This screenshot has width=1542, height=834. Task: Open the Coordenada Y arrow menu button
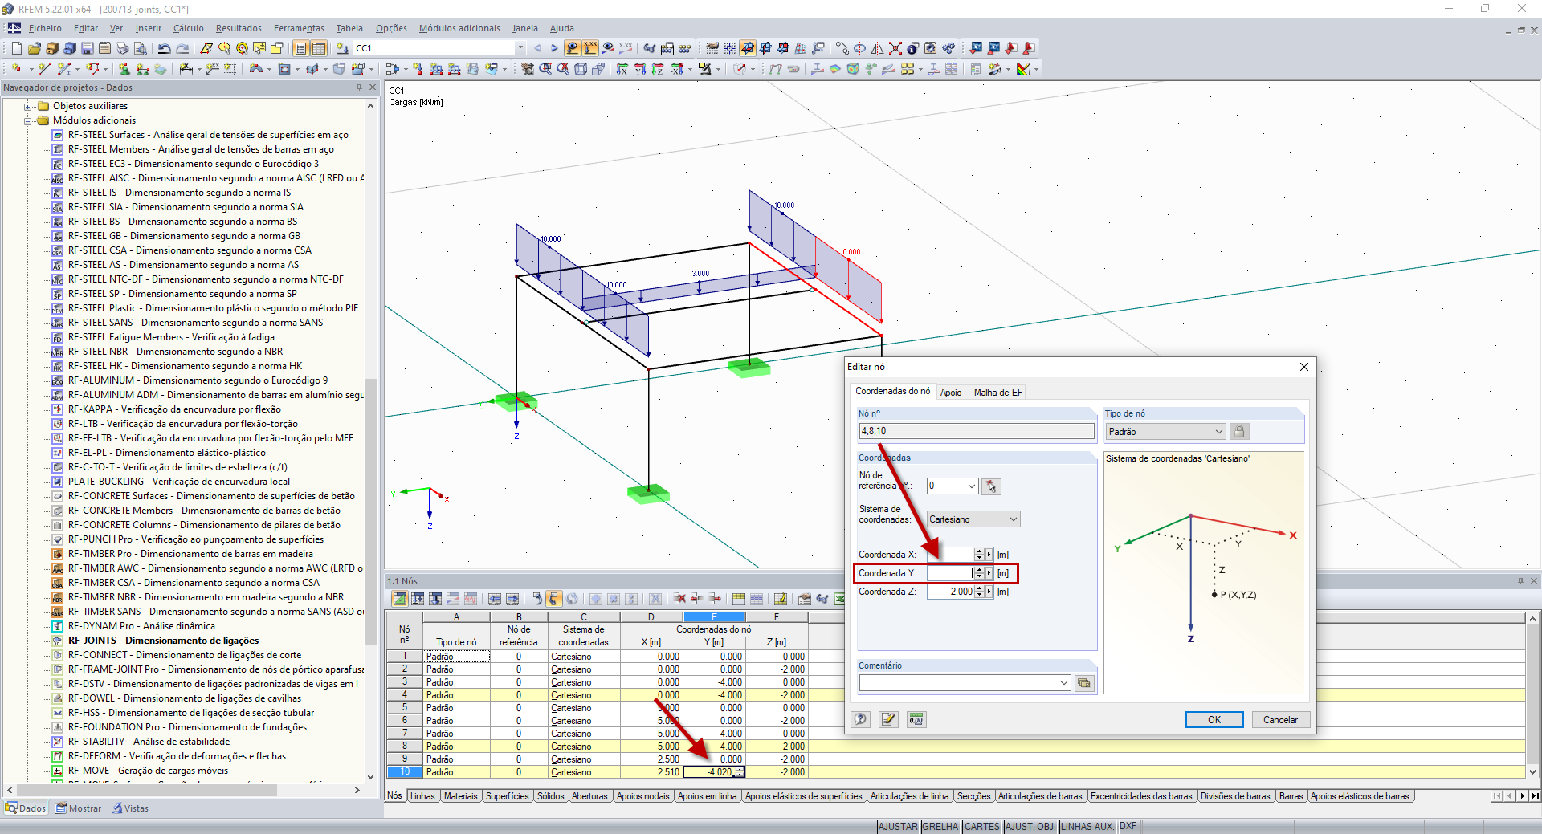pos(989,573)
